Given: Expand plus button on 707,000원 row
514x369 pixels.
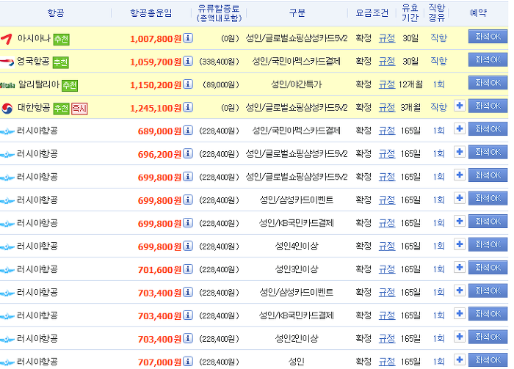Looking at the screenshot, I should coord(460,360).
